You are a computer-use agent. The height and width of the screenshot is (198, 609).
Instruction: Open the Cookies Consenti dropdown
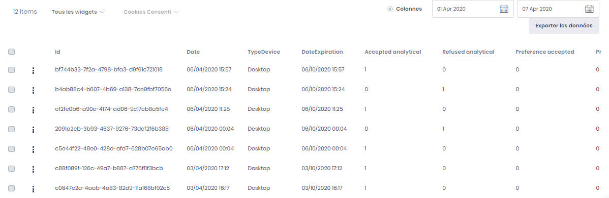151,12
